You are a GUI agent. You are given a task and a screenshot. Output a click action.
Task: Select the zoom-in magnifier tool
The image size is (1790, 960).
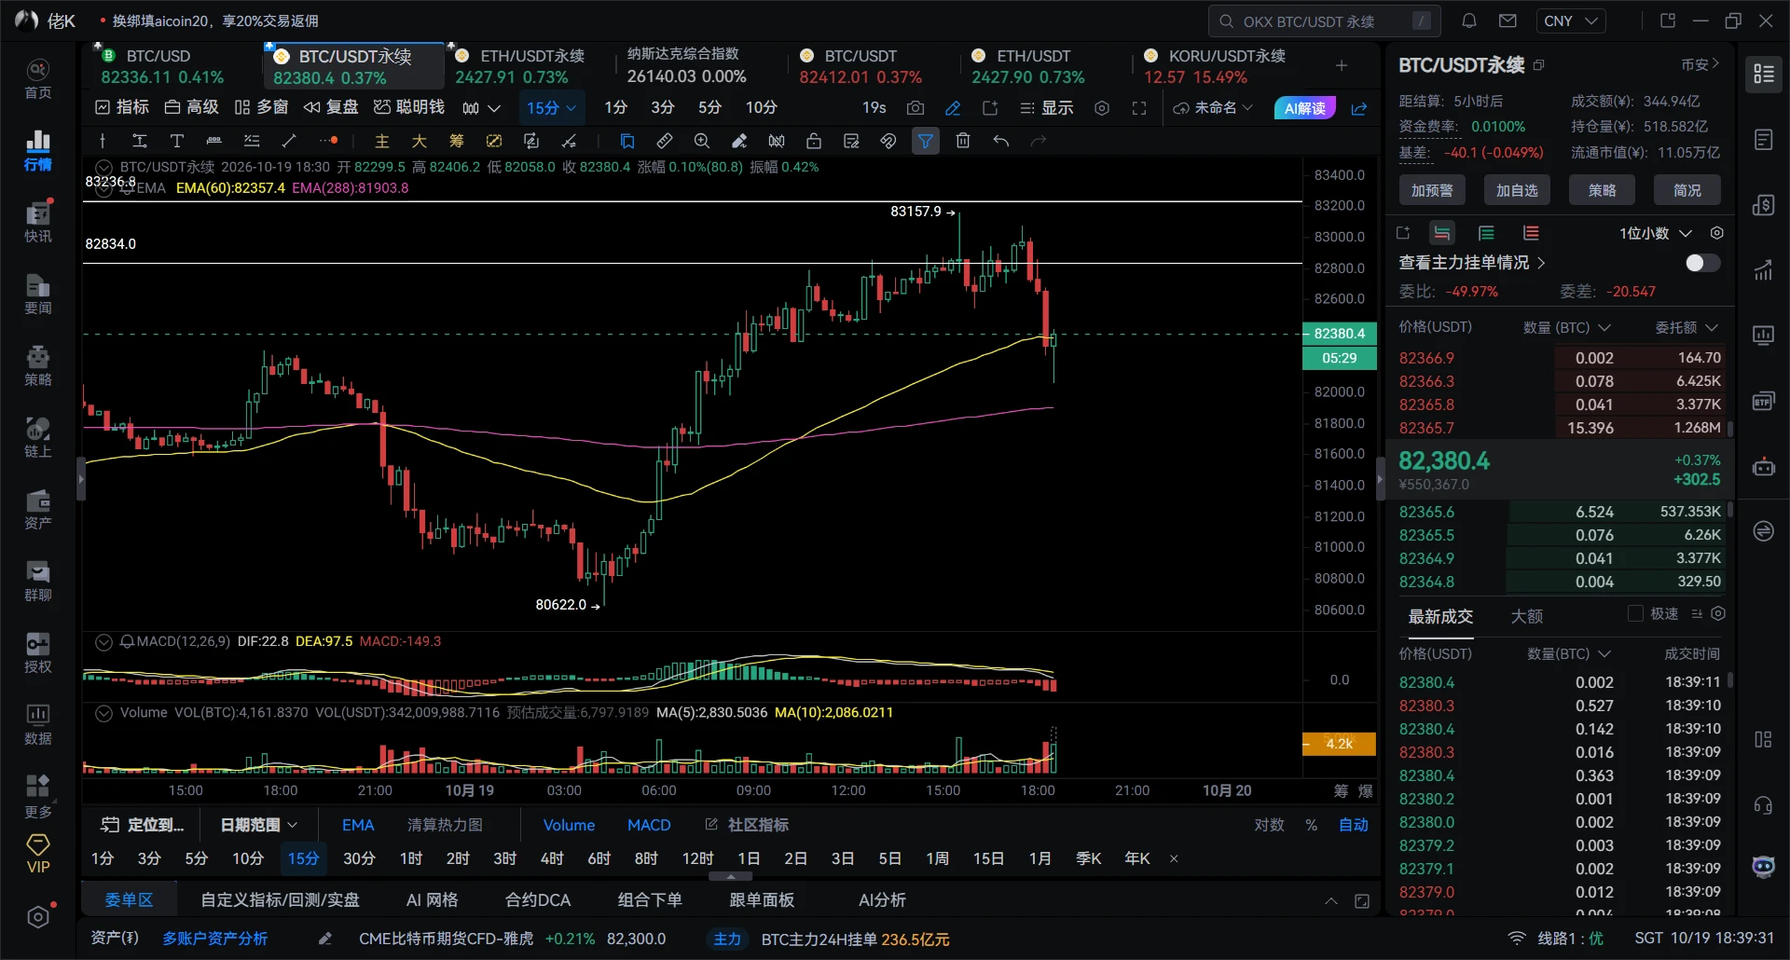pyautogui.click(x=702, y=141)
